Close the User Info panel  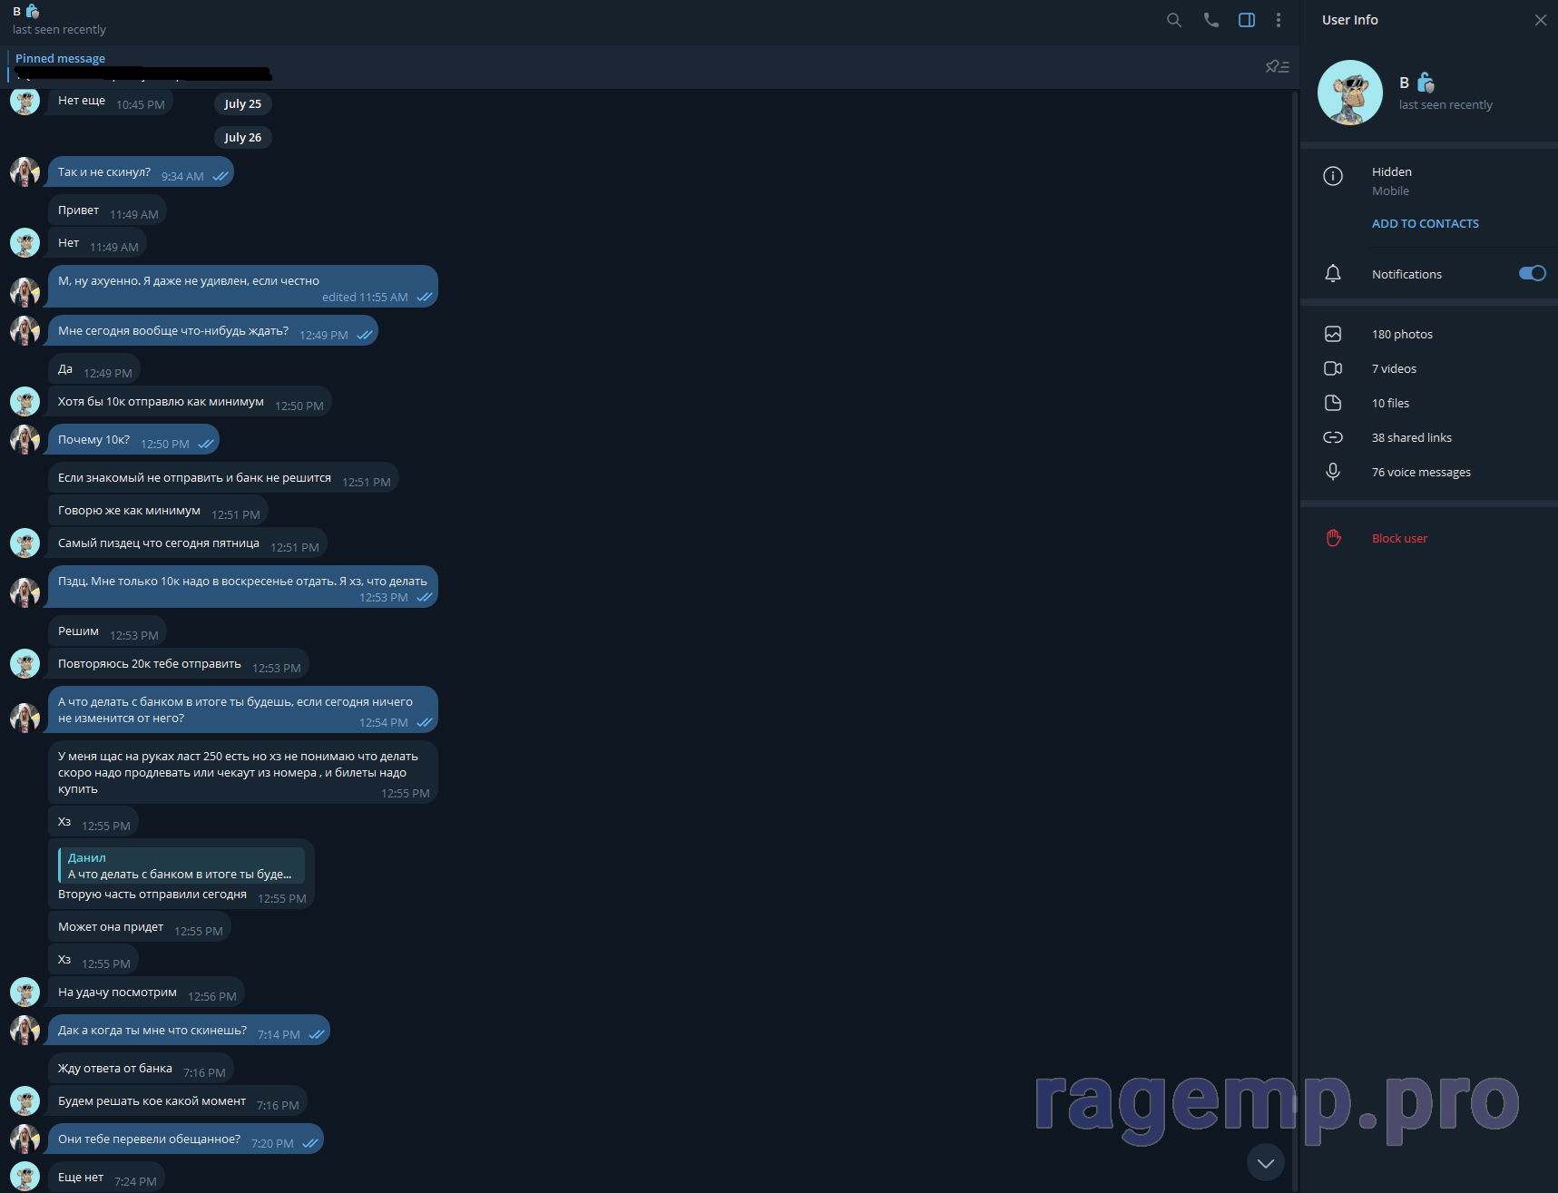point(1540,20)
